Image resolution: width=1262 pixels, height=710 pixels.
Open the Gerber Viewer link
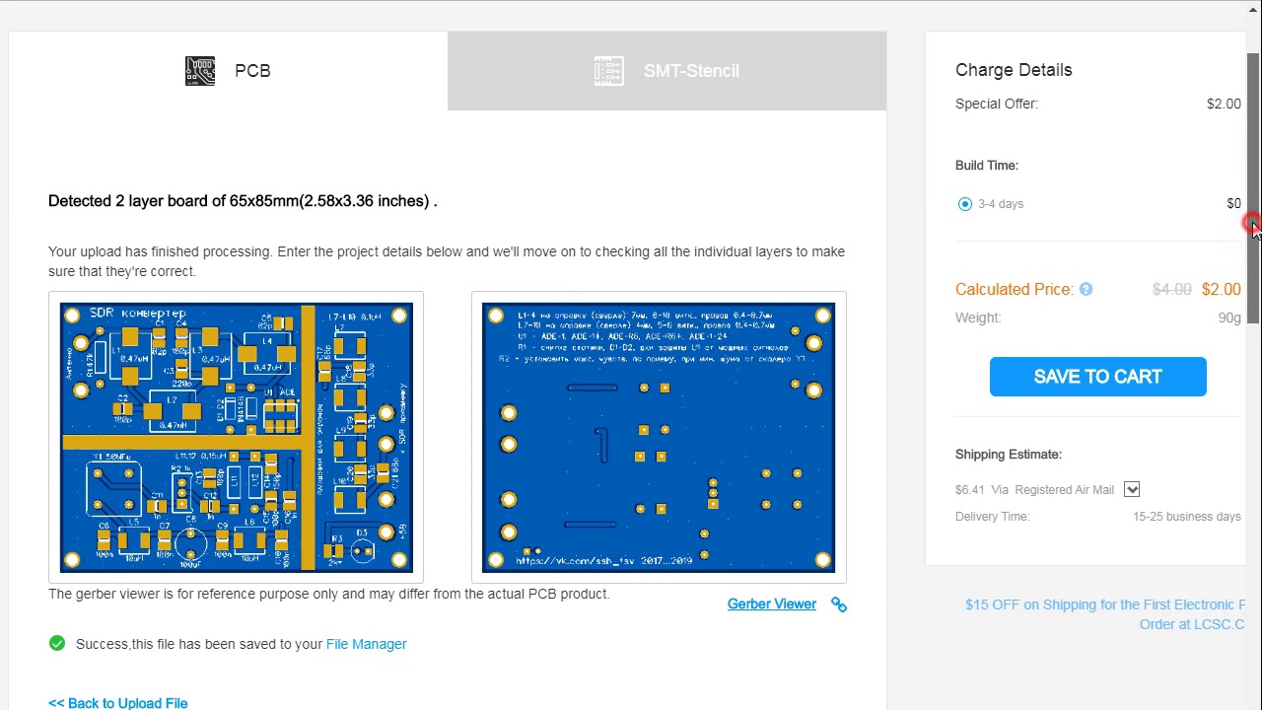771,604
